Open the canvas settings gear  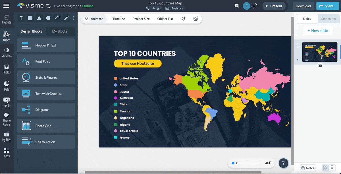point(183,18)
